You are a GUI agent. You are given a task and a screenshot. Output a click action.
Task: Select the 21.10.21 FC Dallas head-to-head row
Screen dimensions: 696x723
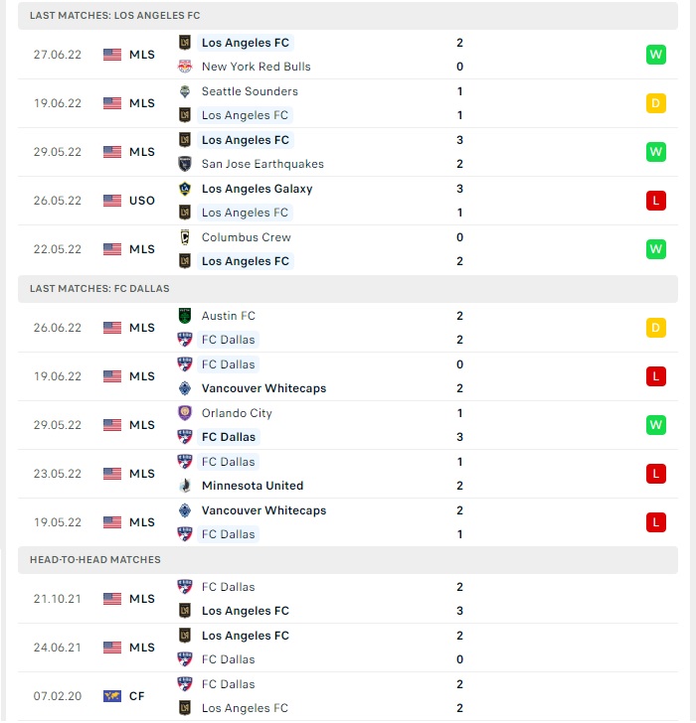[x=348, y=599]
